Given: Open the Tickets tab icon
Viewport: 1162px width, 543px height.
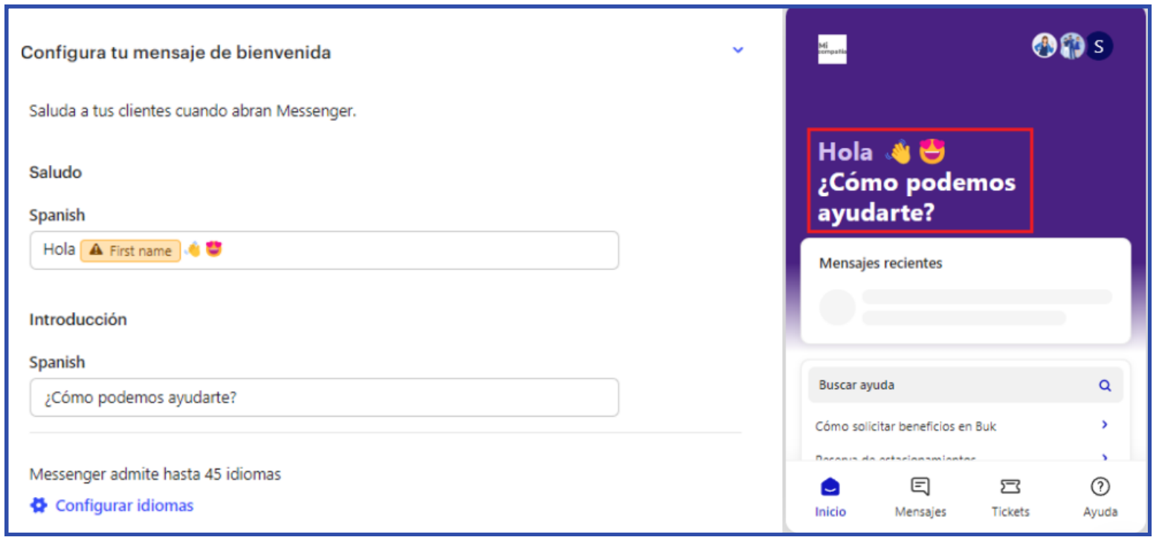Looking at the screenshot, I should [1010, 488].
